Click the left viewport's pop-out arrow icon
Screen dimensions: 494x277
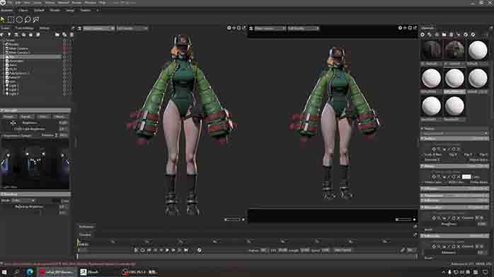(243, 28)
